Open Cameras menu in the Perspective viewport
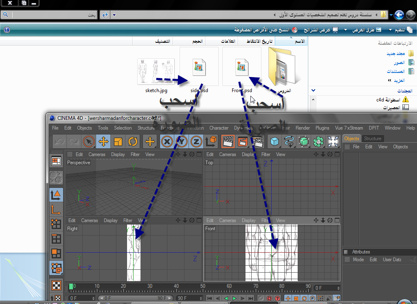The image size is (417, 304). (x=97, y=154)
